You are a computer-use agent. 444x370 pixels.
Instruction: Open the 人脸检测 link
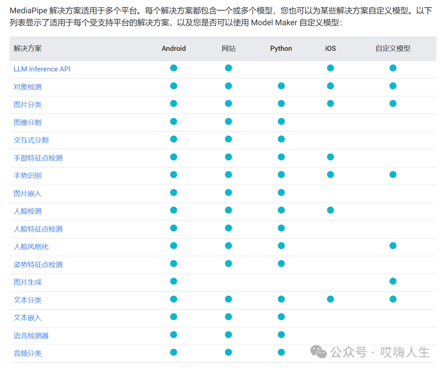[28, 211]
